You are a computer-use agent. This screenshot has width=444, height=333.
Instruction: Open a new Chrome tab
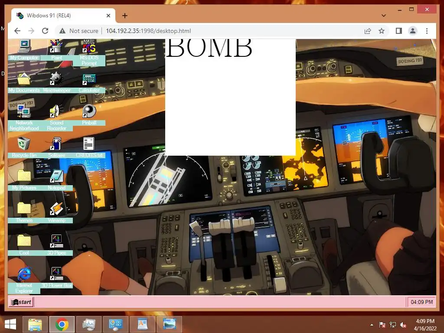124,16
